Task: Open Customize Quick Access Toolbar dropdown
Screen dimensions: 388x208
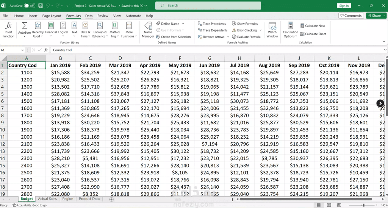Action: 67,5
